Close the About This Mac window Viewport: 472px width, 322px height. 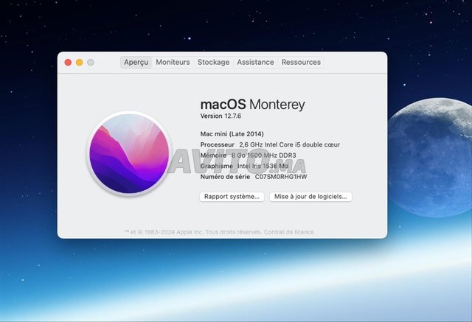tap(68, 63)
